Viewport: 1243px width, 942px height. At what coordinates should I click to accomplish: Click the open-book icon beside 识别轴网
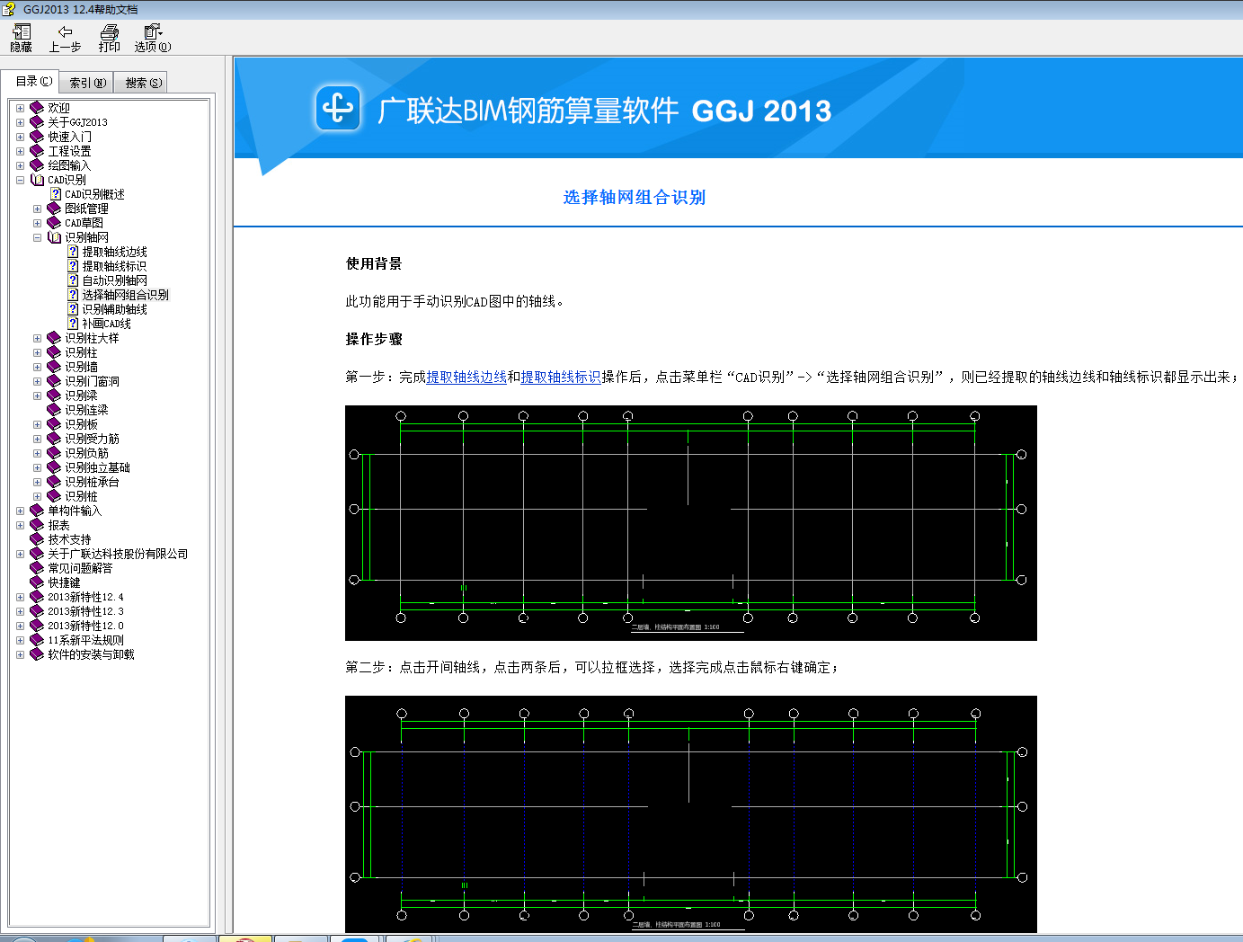click(x=54, y=237)
